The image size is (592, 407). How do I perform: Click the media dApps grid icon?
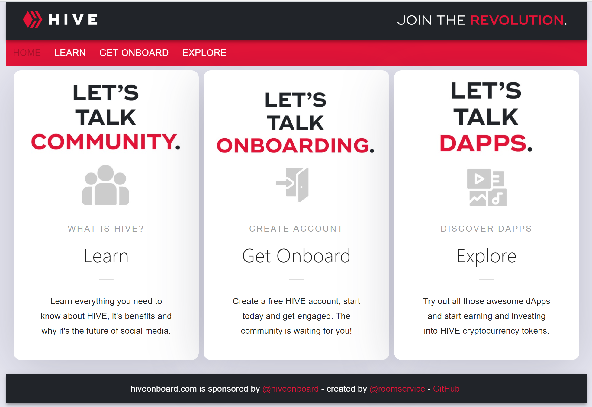tap(487, 187)
